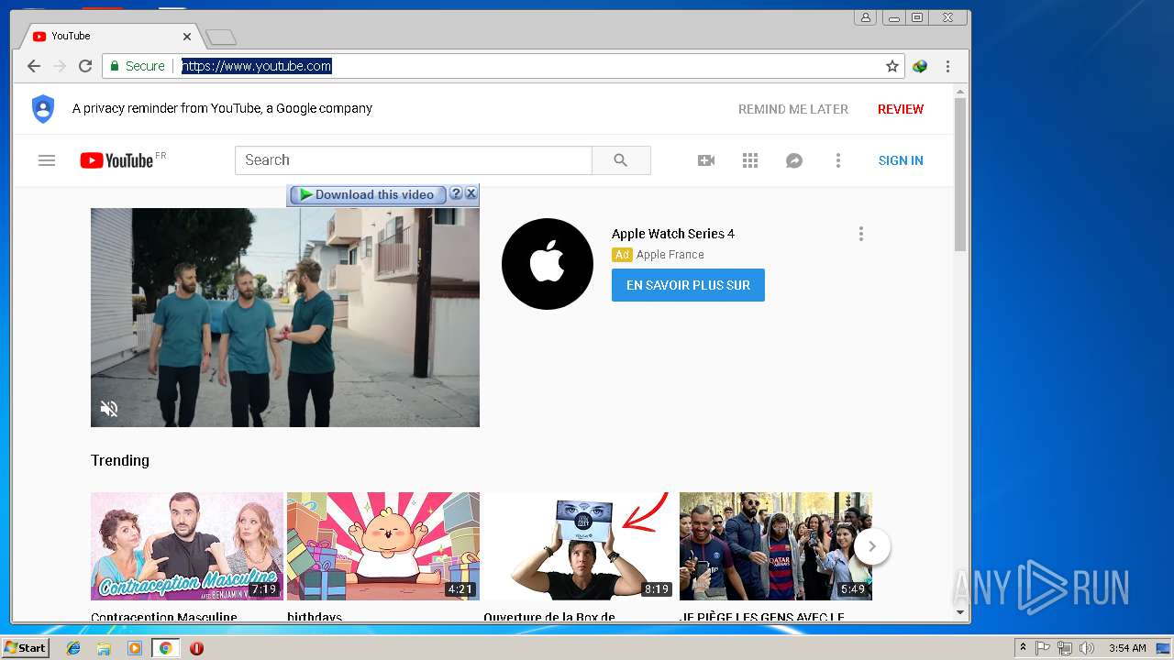Click the magnifier search button

621,160
